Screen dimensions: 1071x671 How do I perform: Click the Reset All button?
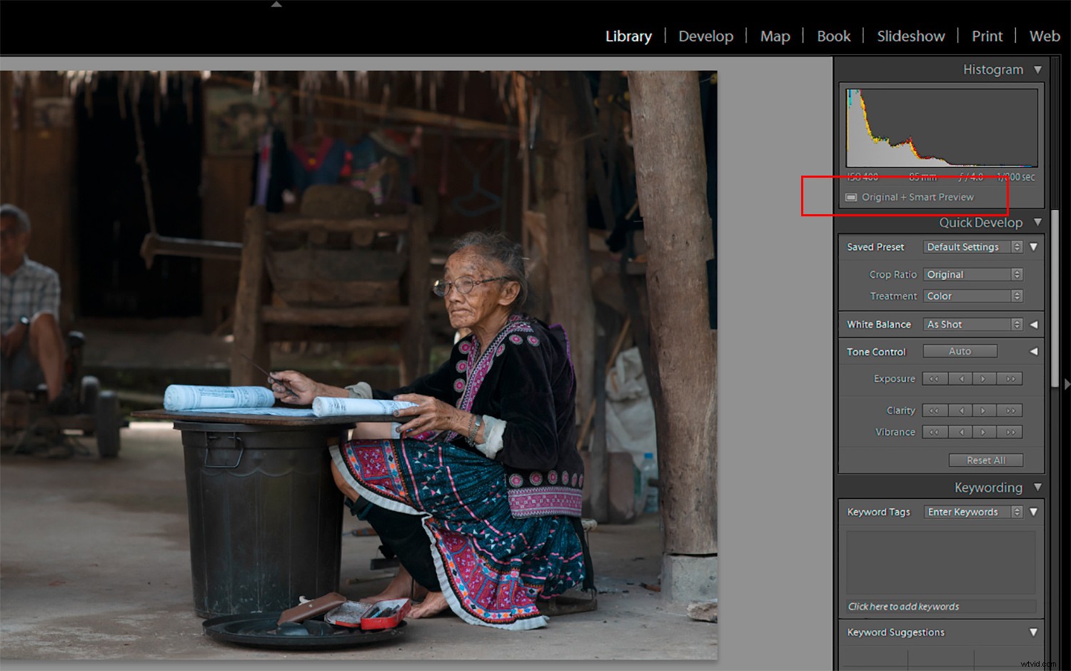pos(986,460)
